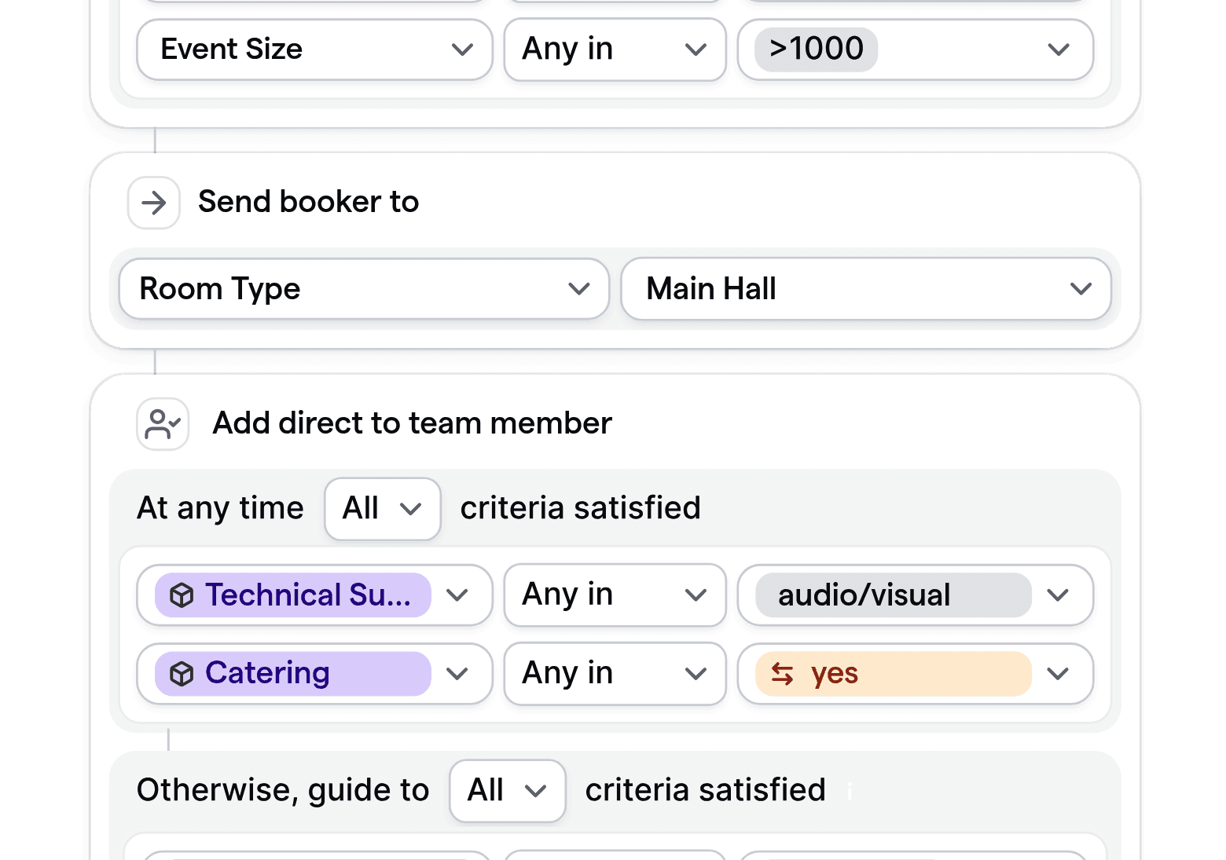Open the Main Hall selection dropdown
This screenshot has height=860, width=1226.
coord(1081,289)
